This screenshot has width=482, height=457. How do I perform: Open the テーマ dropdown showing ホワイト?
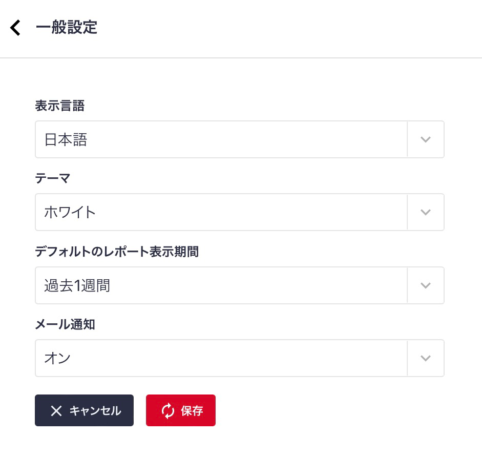pos(220,212)
